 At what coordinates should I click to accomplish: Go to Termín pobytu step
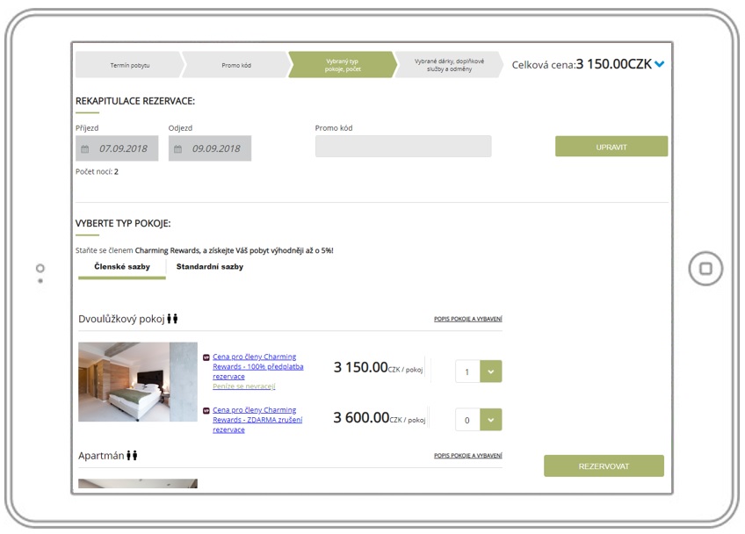pos(129,65)
